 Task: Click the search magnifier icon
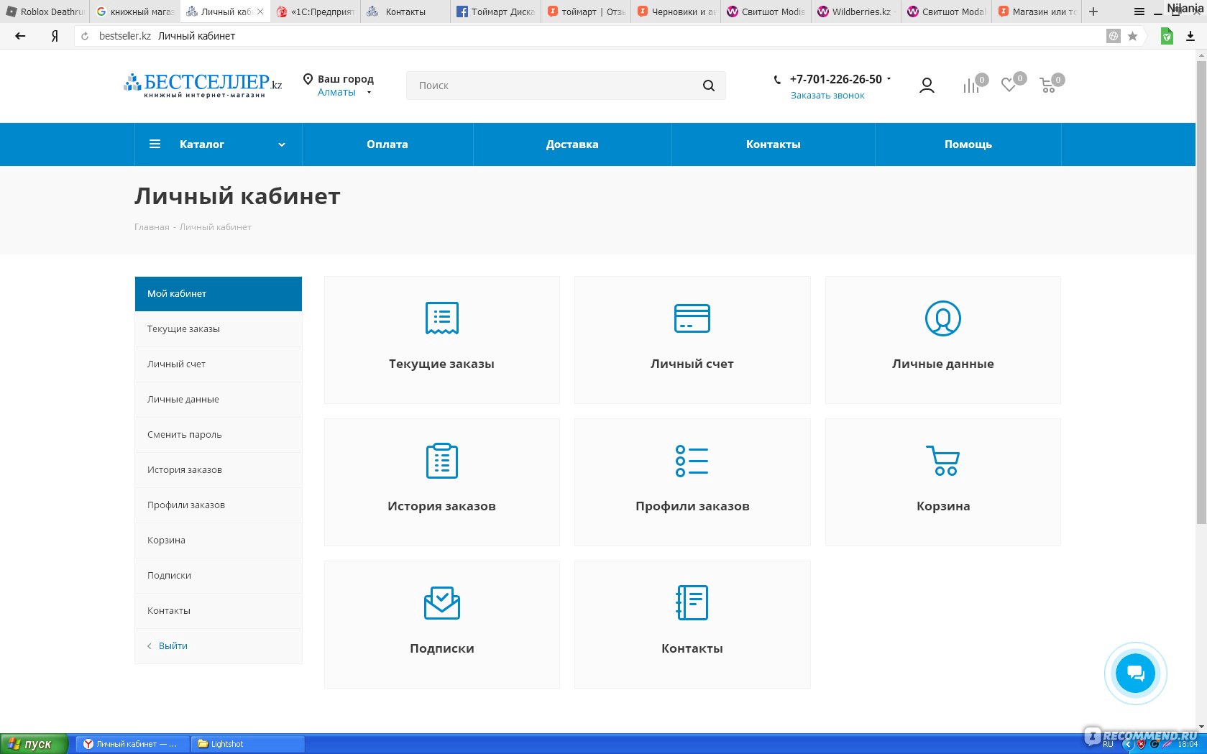click(x=709, y=86)
